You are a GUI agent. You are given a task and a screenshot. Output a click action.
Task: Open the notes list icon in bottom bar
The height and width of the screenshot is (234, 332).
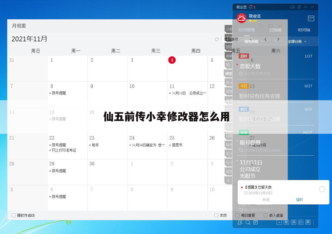point(256,222)
